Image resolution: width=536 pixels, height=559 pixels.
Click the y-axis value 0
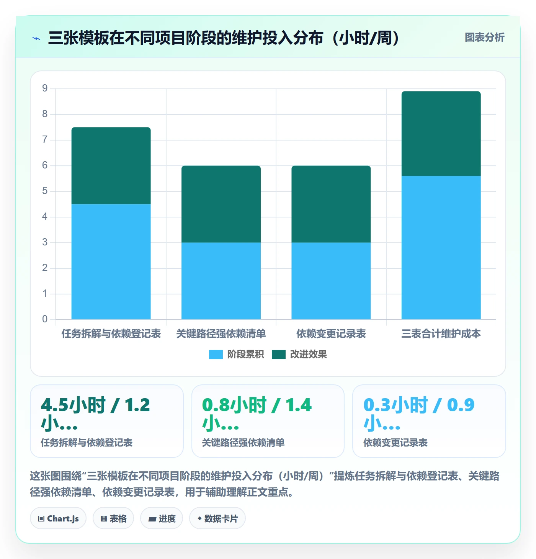(45, 319)
